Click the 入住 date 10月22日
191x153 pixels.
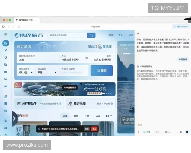tap(70, 60)
